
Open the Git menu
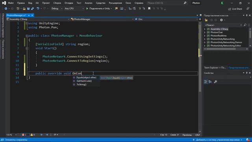(x=37, y=3)
